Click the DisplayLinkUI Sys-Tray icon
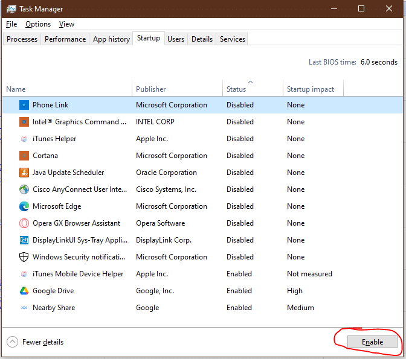 pyautogui.click(x=24, y=240)
